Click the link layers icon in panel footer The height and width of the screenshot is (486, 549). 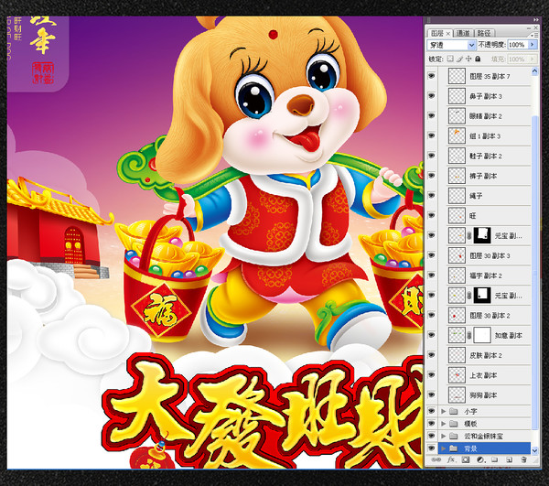[x=436, y=459]
